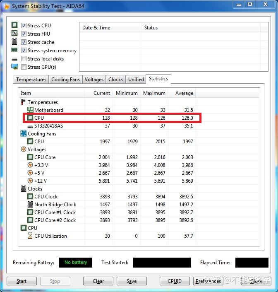This screenshot has height=292, width=278.
Task: Click the +3.3 V maximum value '4.008'
Action: pyautogui.click(x=160, y=165)
